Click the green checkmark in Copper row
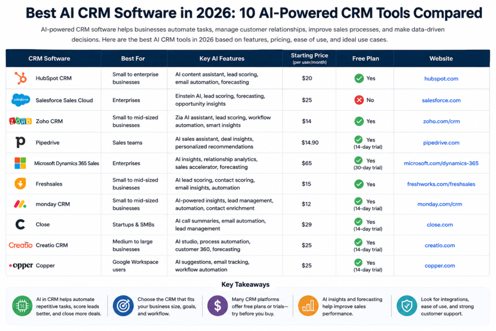496x331 pixels. pyautogui.click(x=358, y=262)
